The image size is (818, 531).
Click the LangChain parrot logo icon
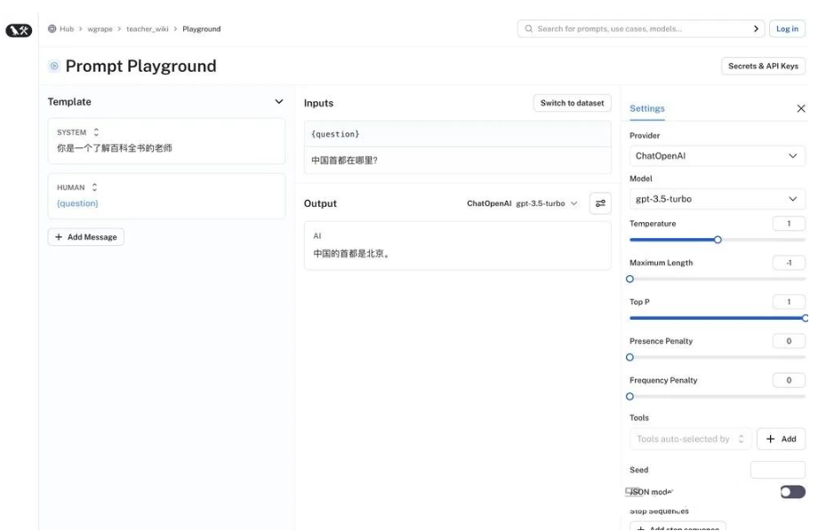[x=19, y=31]
